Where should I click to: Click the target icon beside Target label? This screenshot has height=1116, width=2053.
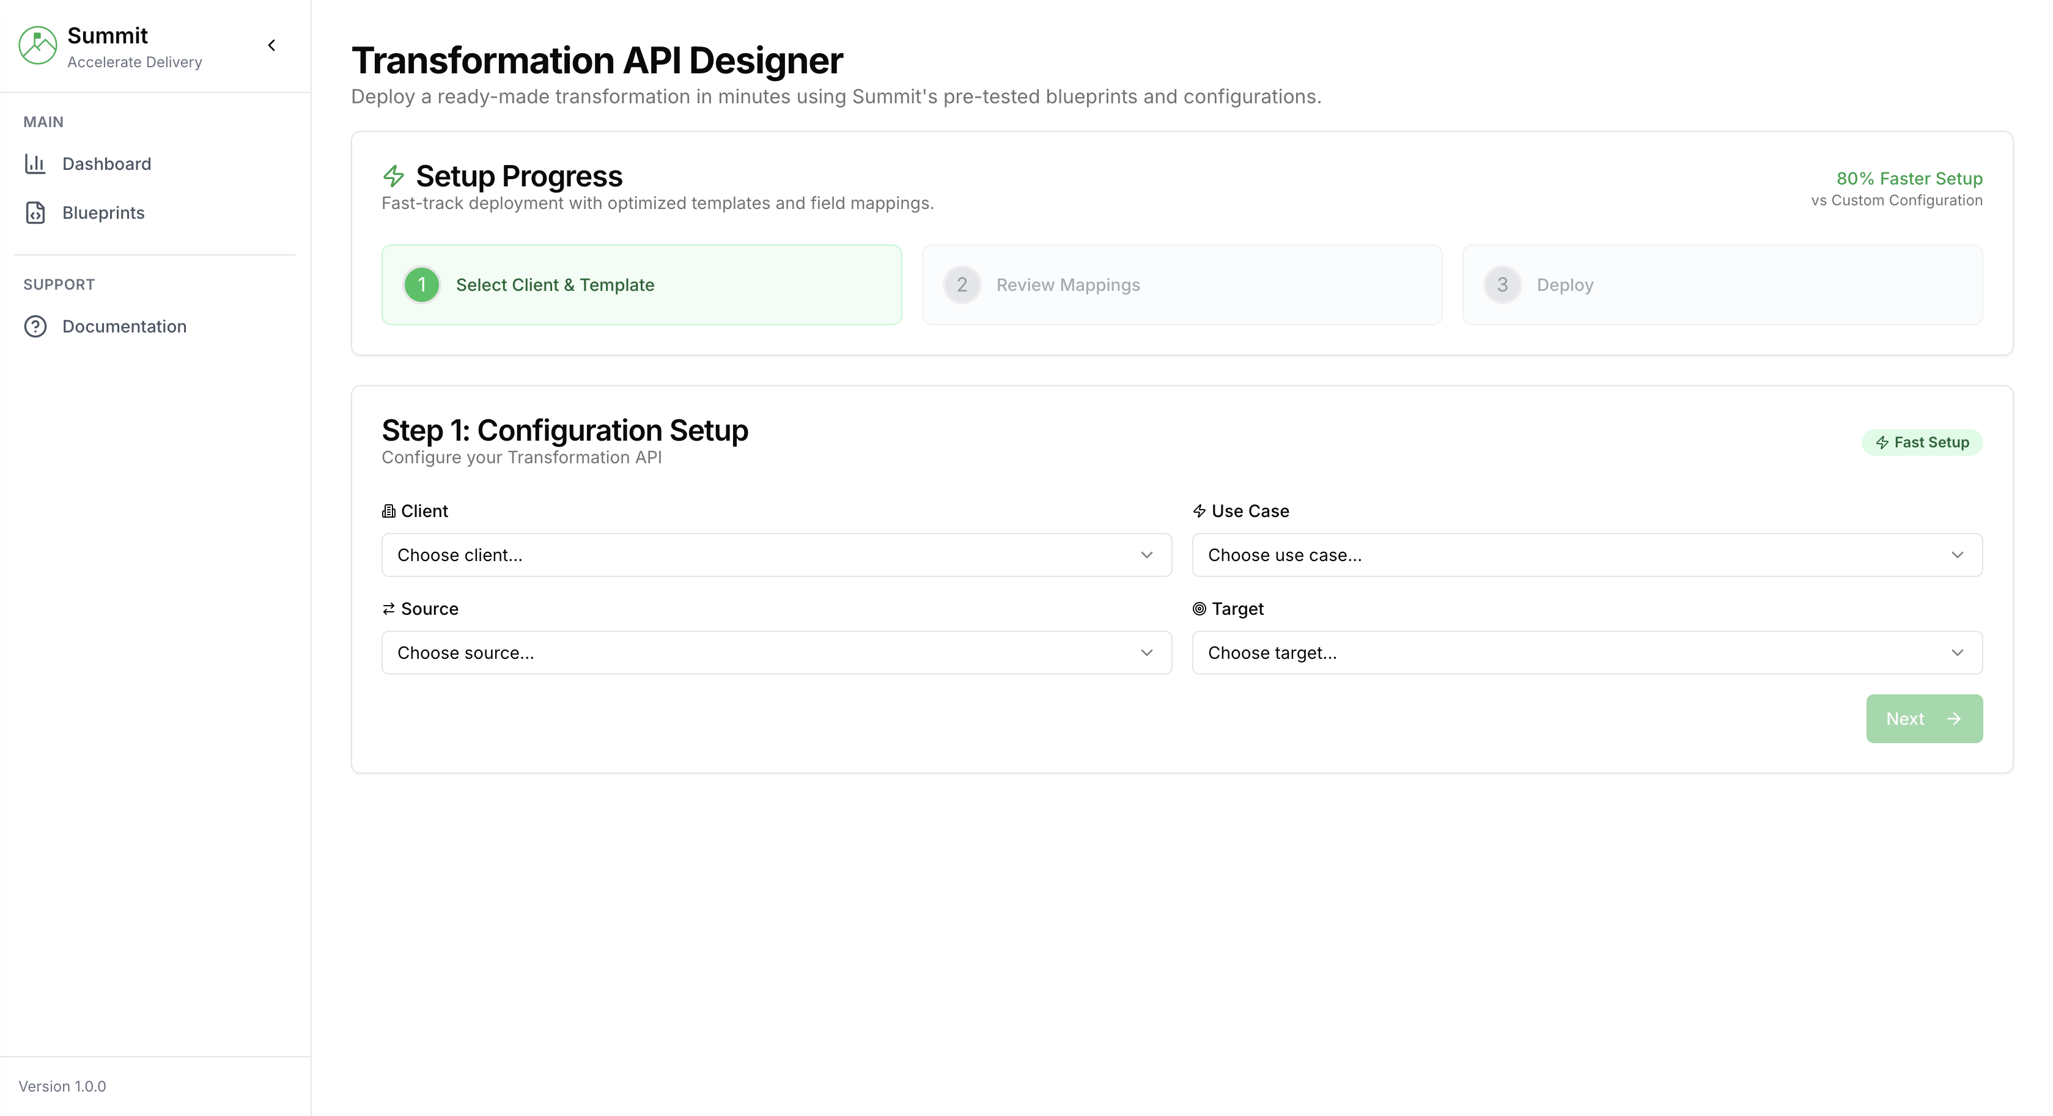pyautogui.click(x=1199, y=609)
